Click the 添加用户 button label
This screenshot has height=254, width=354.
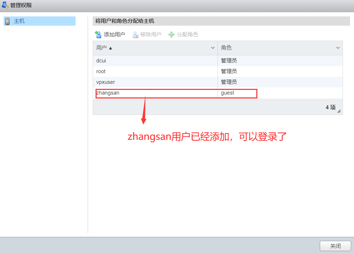[x=114, y=35]
